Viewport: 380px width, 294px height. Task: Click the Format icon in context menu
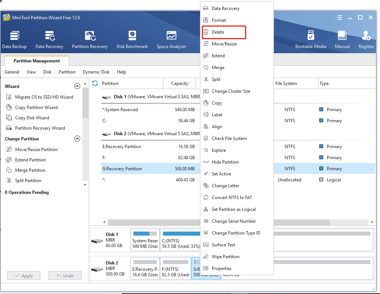click(206, 20)
